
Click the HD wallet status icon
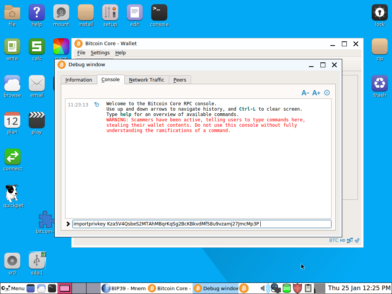(343, 240)
